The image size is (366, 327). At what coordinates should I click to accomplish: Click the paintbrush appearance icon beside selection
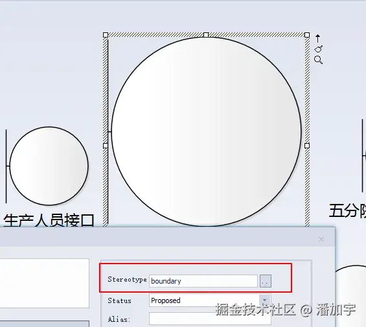click(318, 49)
